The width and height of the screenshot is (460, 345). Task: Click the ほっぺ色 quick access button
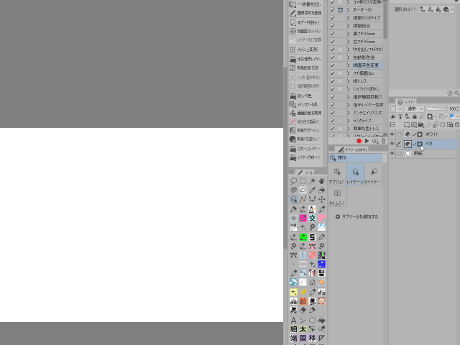pyautogui.click(x=305, y=96)
